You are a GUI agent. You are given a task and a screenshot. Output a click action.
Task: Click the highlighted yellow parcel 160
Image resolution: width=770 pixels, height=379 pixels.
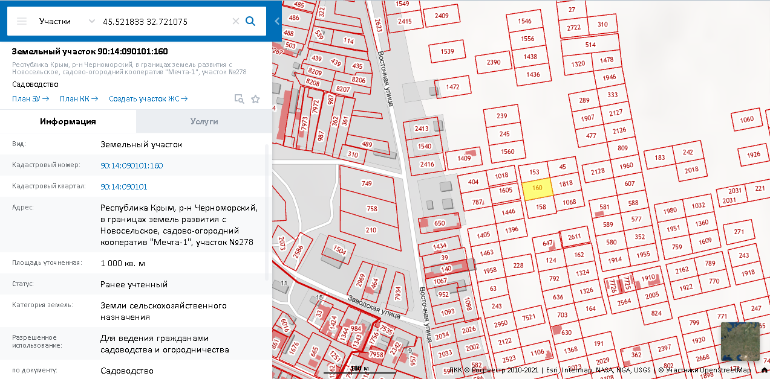[x=537, y=189]
